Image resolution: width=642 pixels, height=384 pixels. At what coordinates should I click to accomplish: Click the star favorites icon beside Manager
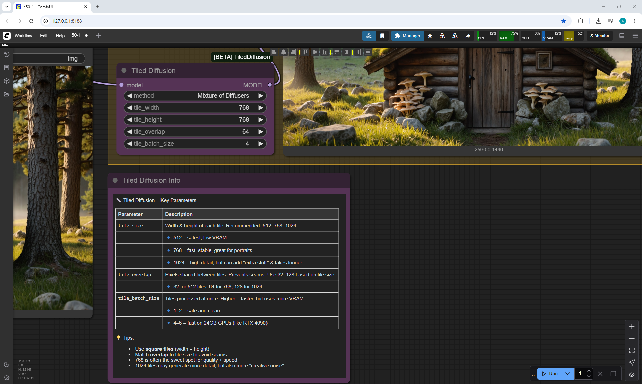[430, 36]
